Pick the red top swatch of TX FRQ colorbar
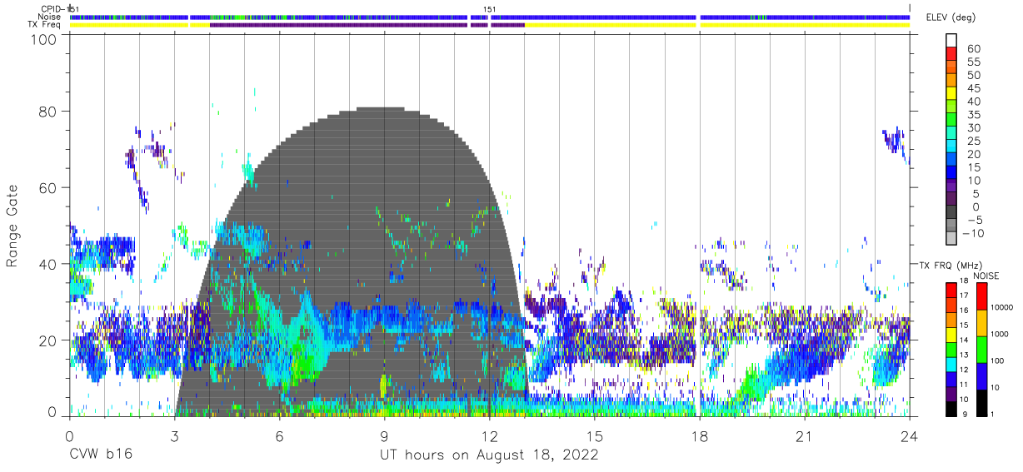 (x=951, y=291)
